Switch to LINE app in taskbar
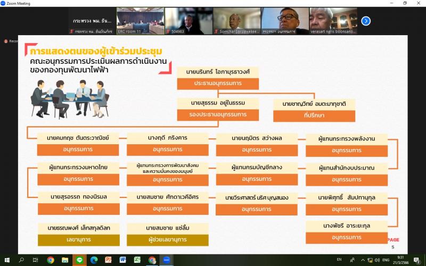The width and height of the screenshot is (426, 266). tap(79, 260)
